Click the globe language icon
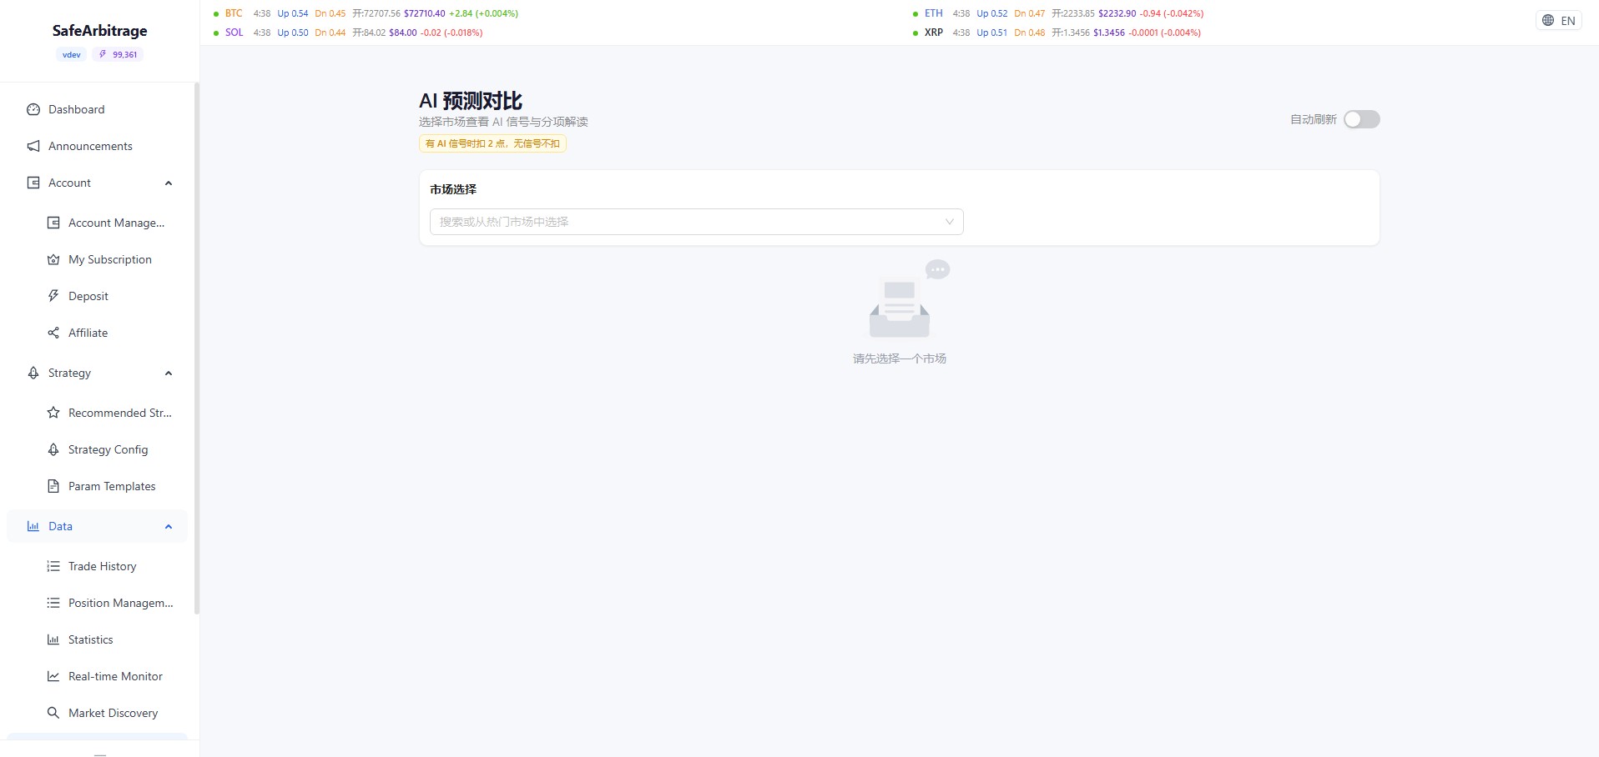1599x757 pixels. coord(1548,21)
